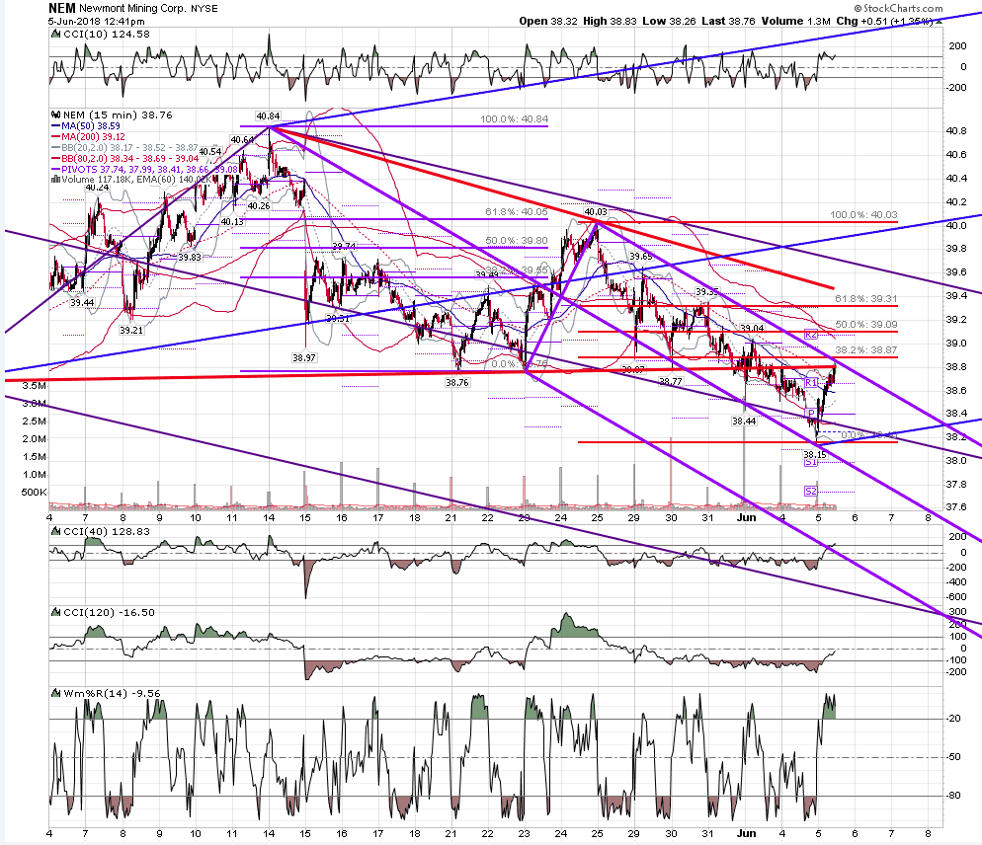Click the 'Last 38.76' header value
Image resolution: width=982 pixels, height=845 pixels.
[x=728, y=21]
